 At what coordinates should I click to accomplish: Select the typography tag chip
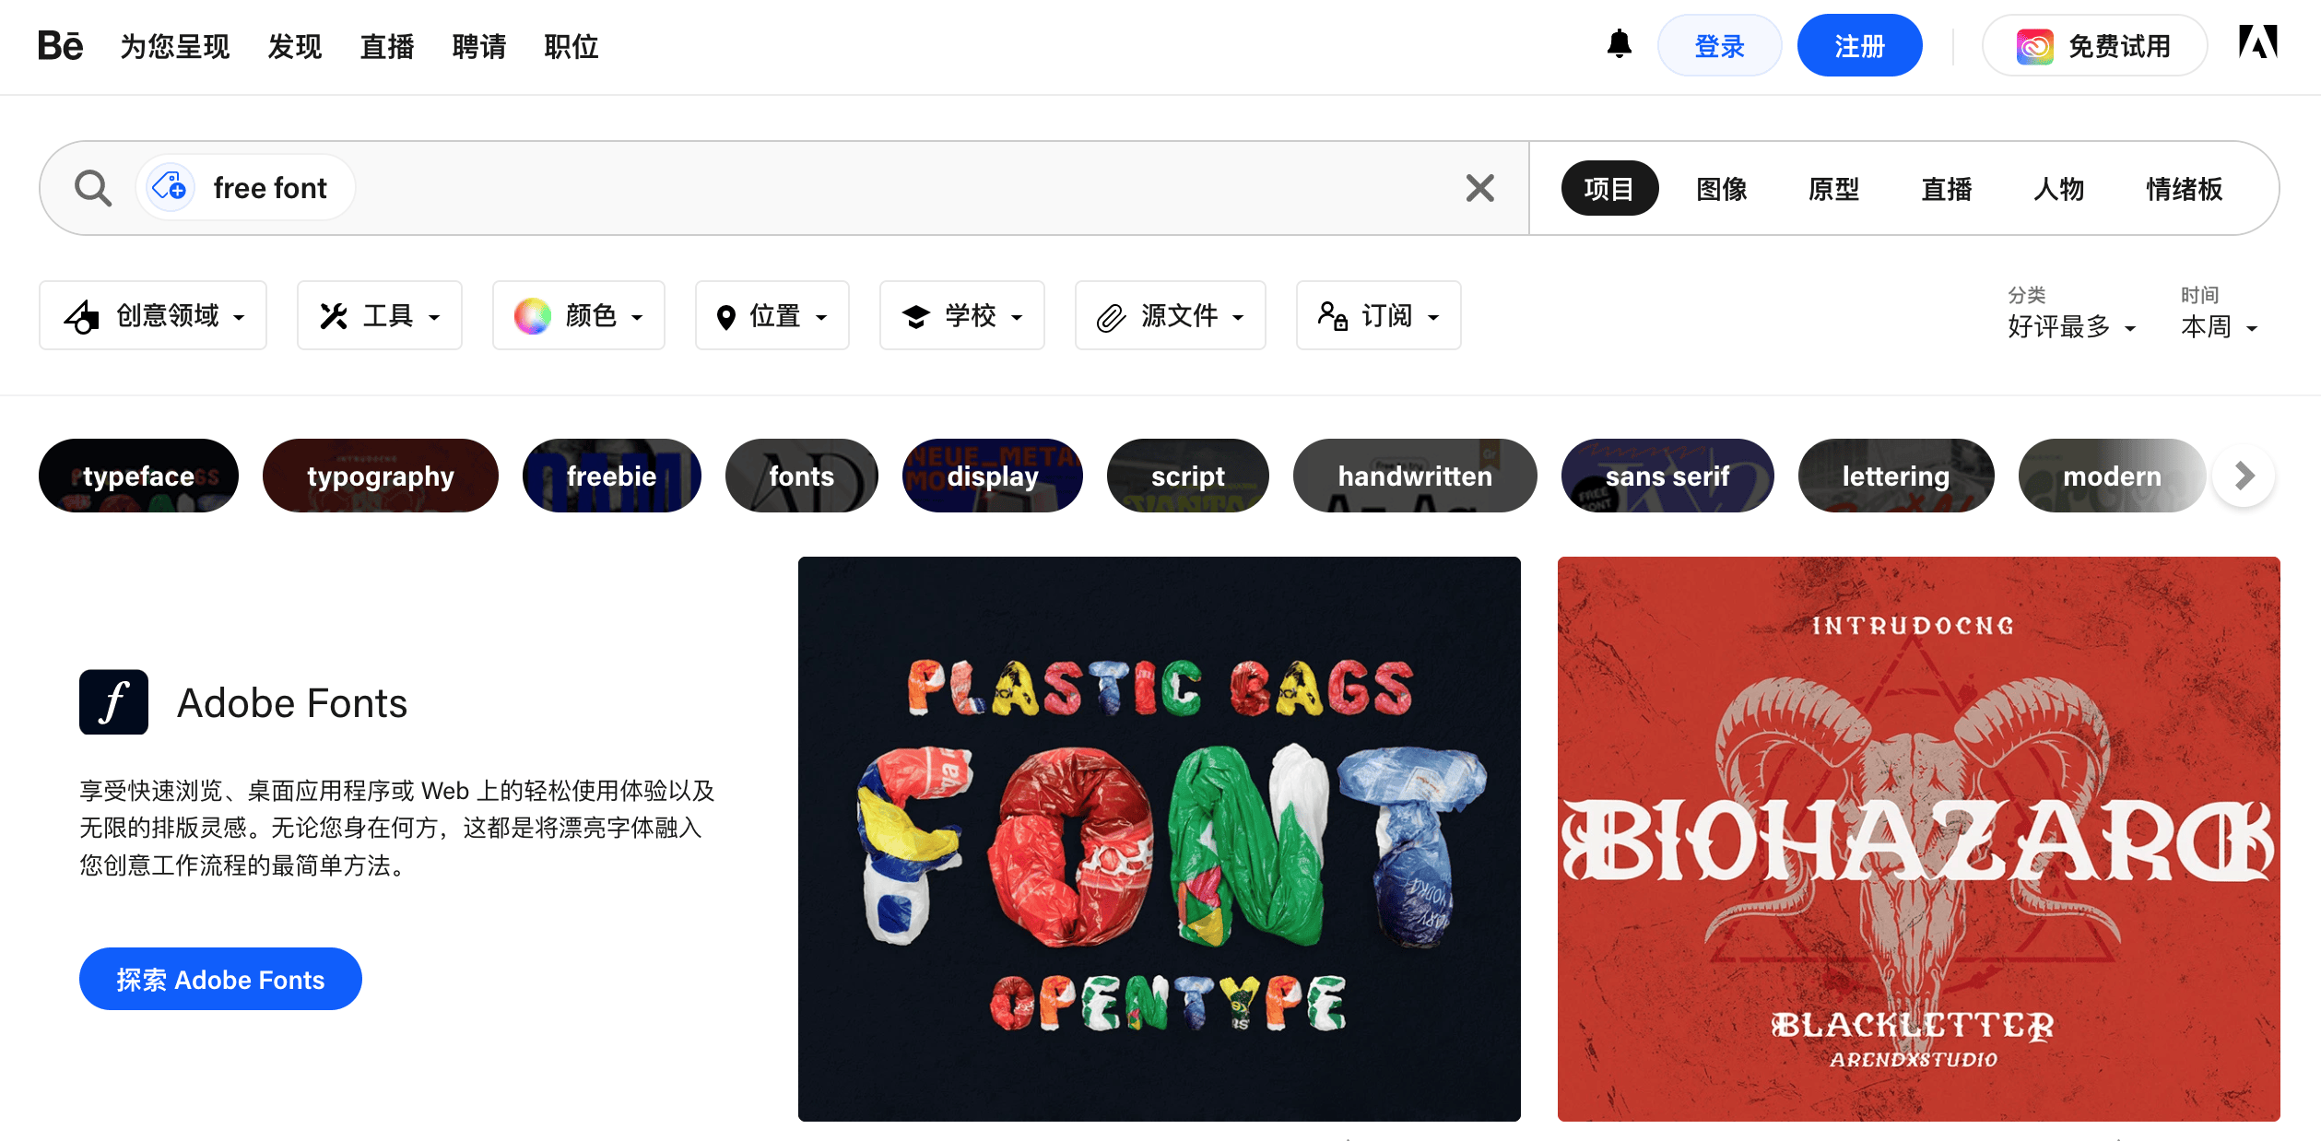381,476
